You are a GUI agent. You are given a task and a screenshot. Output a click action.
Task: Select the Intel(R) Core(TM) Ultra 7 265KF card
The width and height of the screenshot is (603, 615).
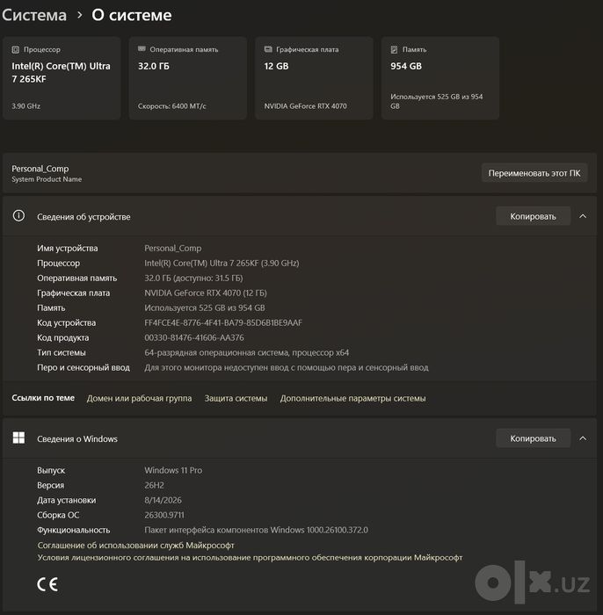[x=62, y=78]
